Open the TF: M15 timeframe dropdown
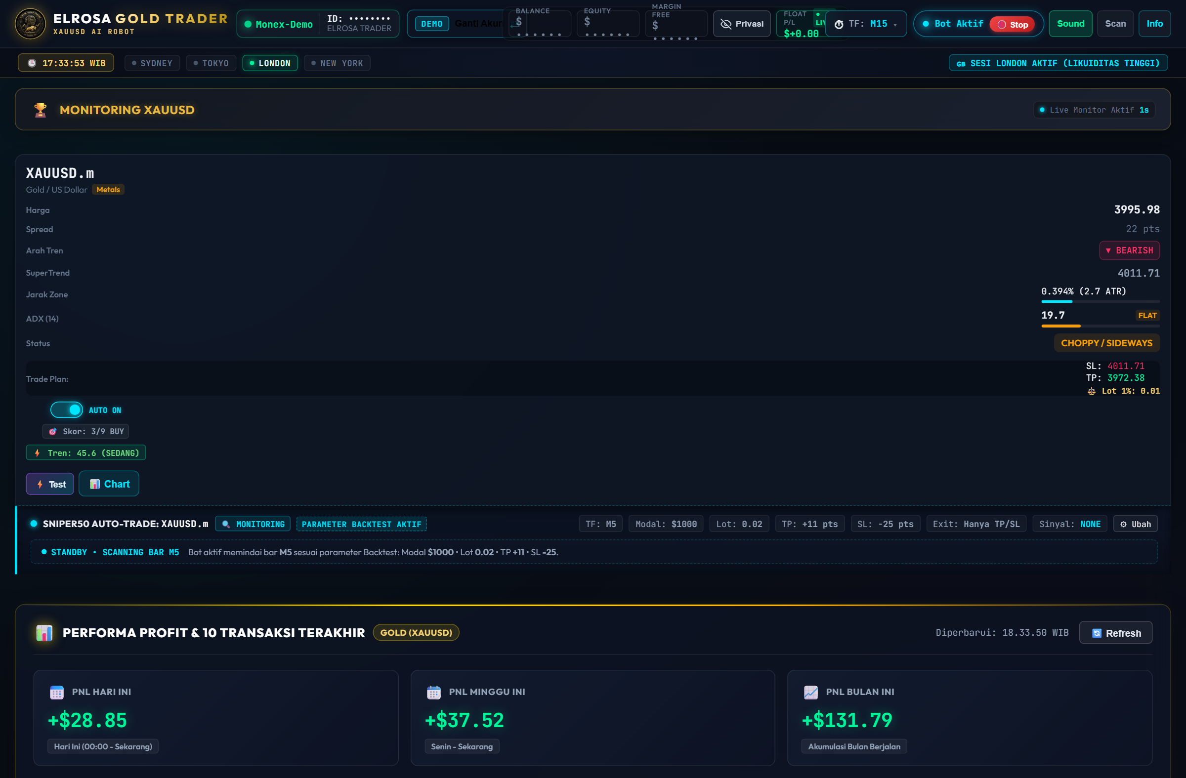This screenshot has height=778, width=1186. [x=866, y=24]
